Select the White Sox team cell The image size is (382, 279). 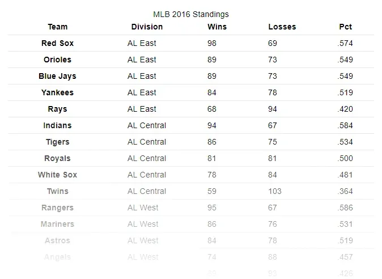[x=58, y=175]
